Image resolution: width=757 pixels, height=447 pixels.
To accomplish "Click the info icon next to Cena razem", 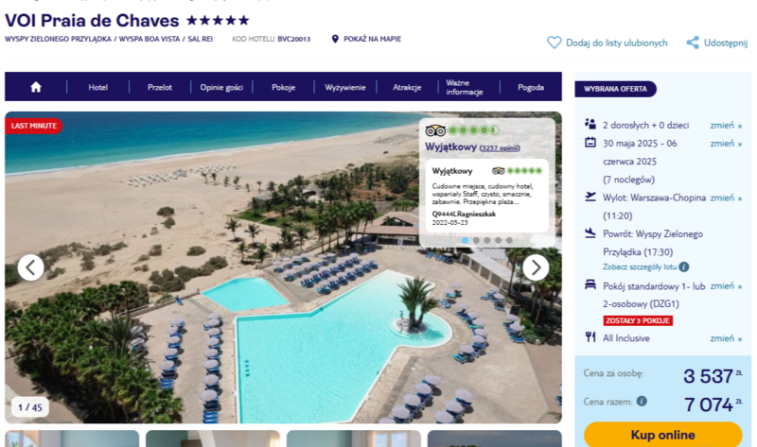I will (642, 401).
